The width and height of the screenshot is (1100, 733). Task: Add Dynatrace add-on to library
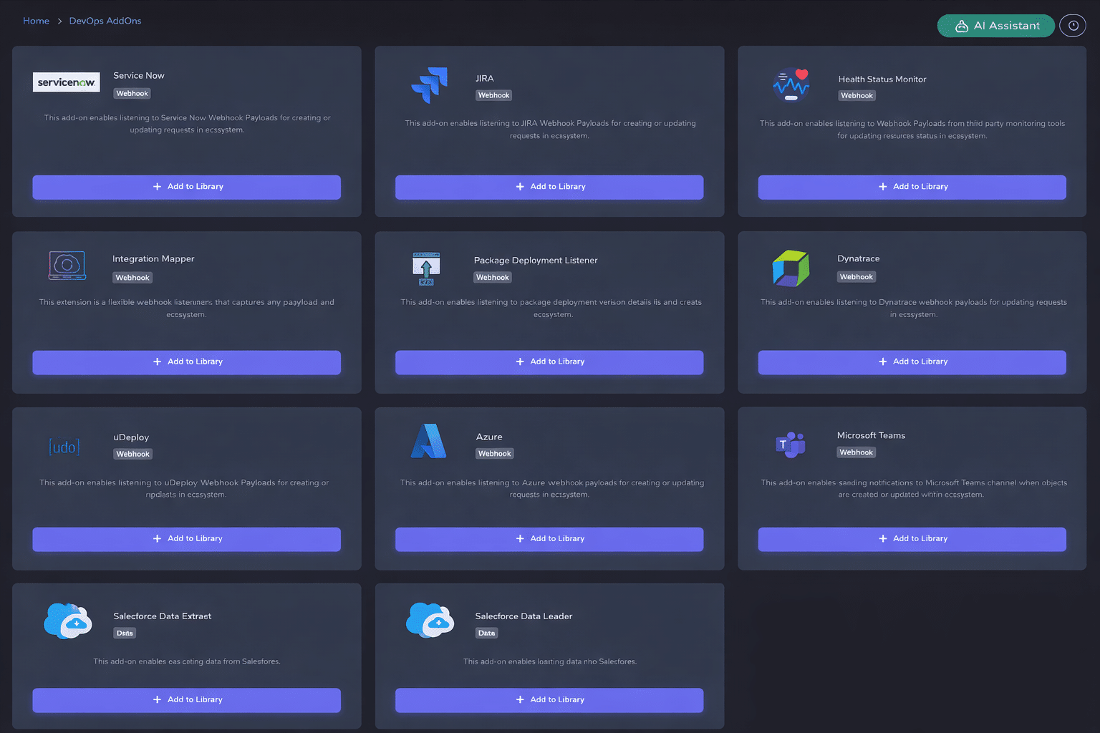pos(912,362)
